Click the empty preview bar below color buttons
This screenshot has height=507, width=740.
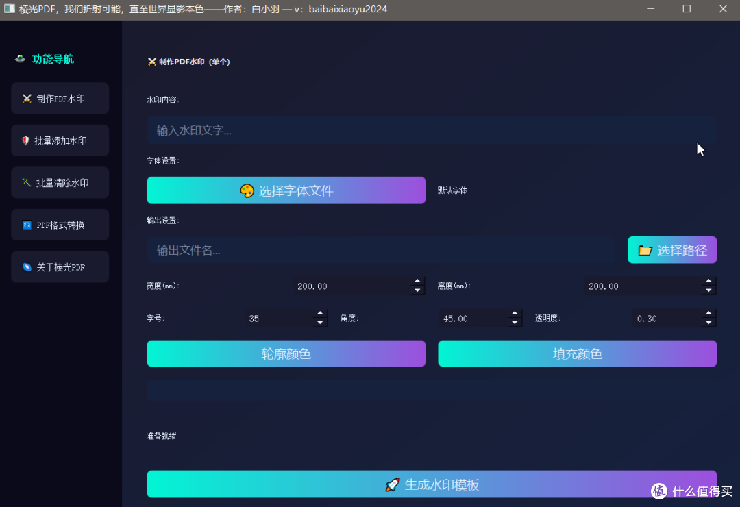[432, 391]
